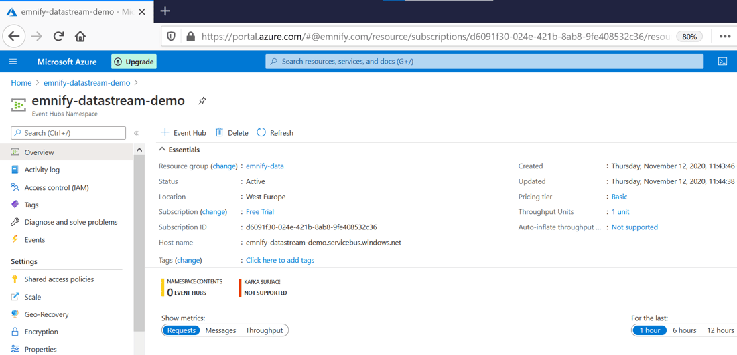Click the browser forward arrow

click(x=37, y=37)
